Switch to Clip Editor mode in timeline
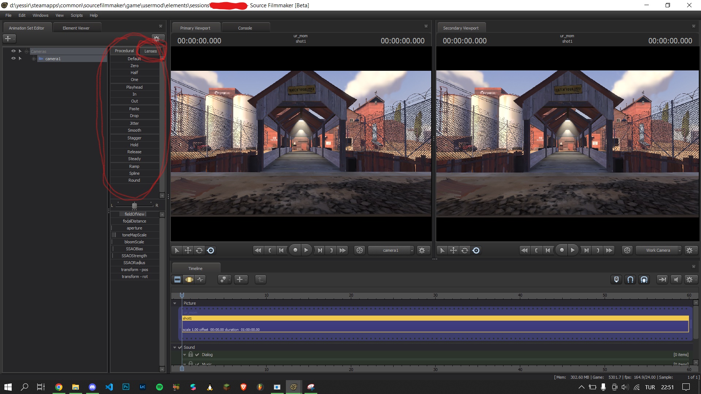The height and width of the screenshot is (394, 701). (177, 279)
